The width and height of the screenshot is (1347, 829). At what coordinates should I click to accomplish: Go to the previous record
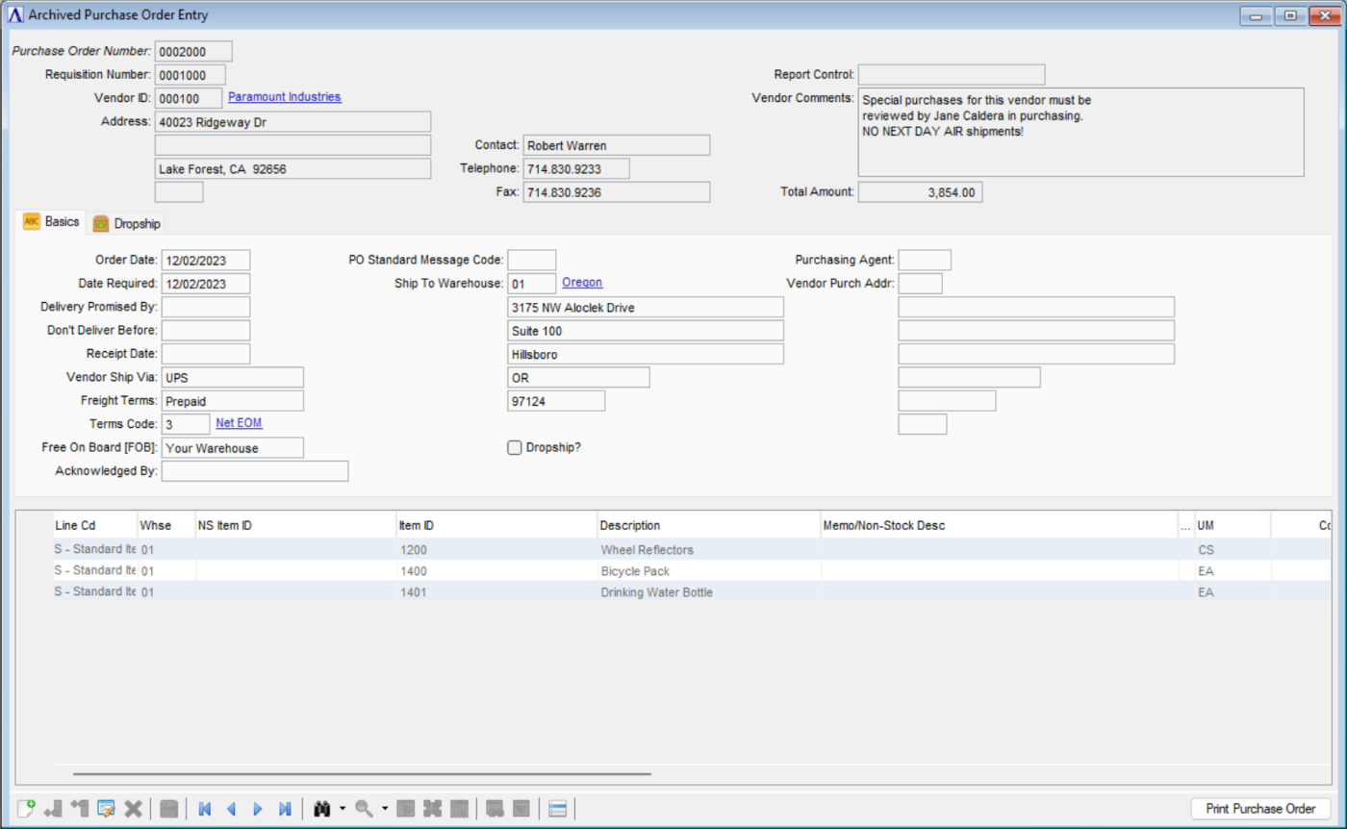coord(231,809)
